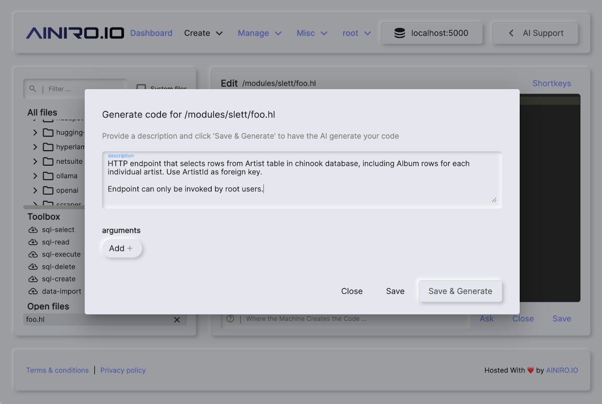This screenshot has width=602, height=404.
Task: Click the magnifier icon in Filter
Action: tap(33, 89)
